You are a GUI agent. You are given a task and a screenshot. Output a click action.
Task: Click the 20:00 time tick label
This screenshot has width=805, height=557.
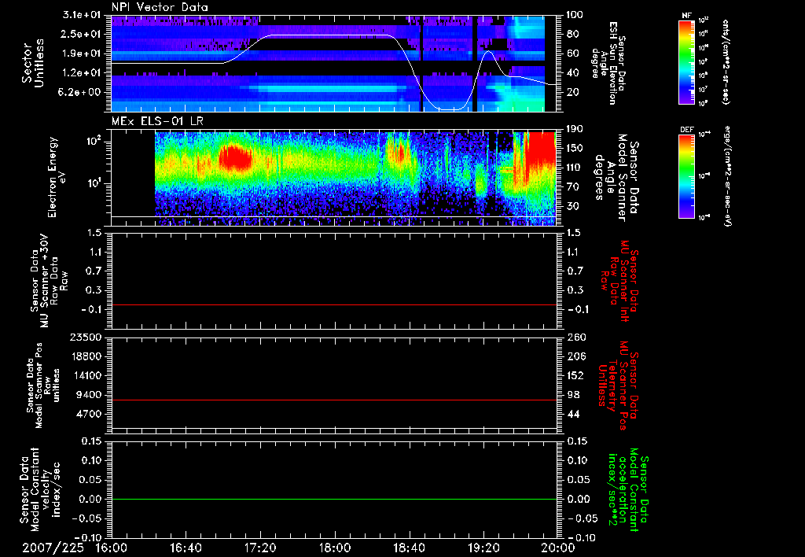557,548
